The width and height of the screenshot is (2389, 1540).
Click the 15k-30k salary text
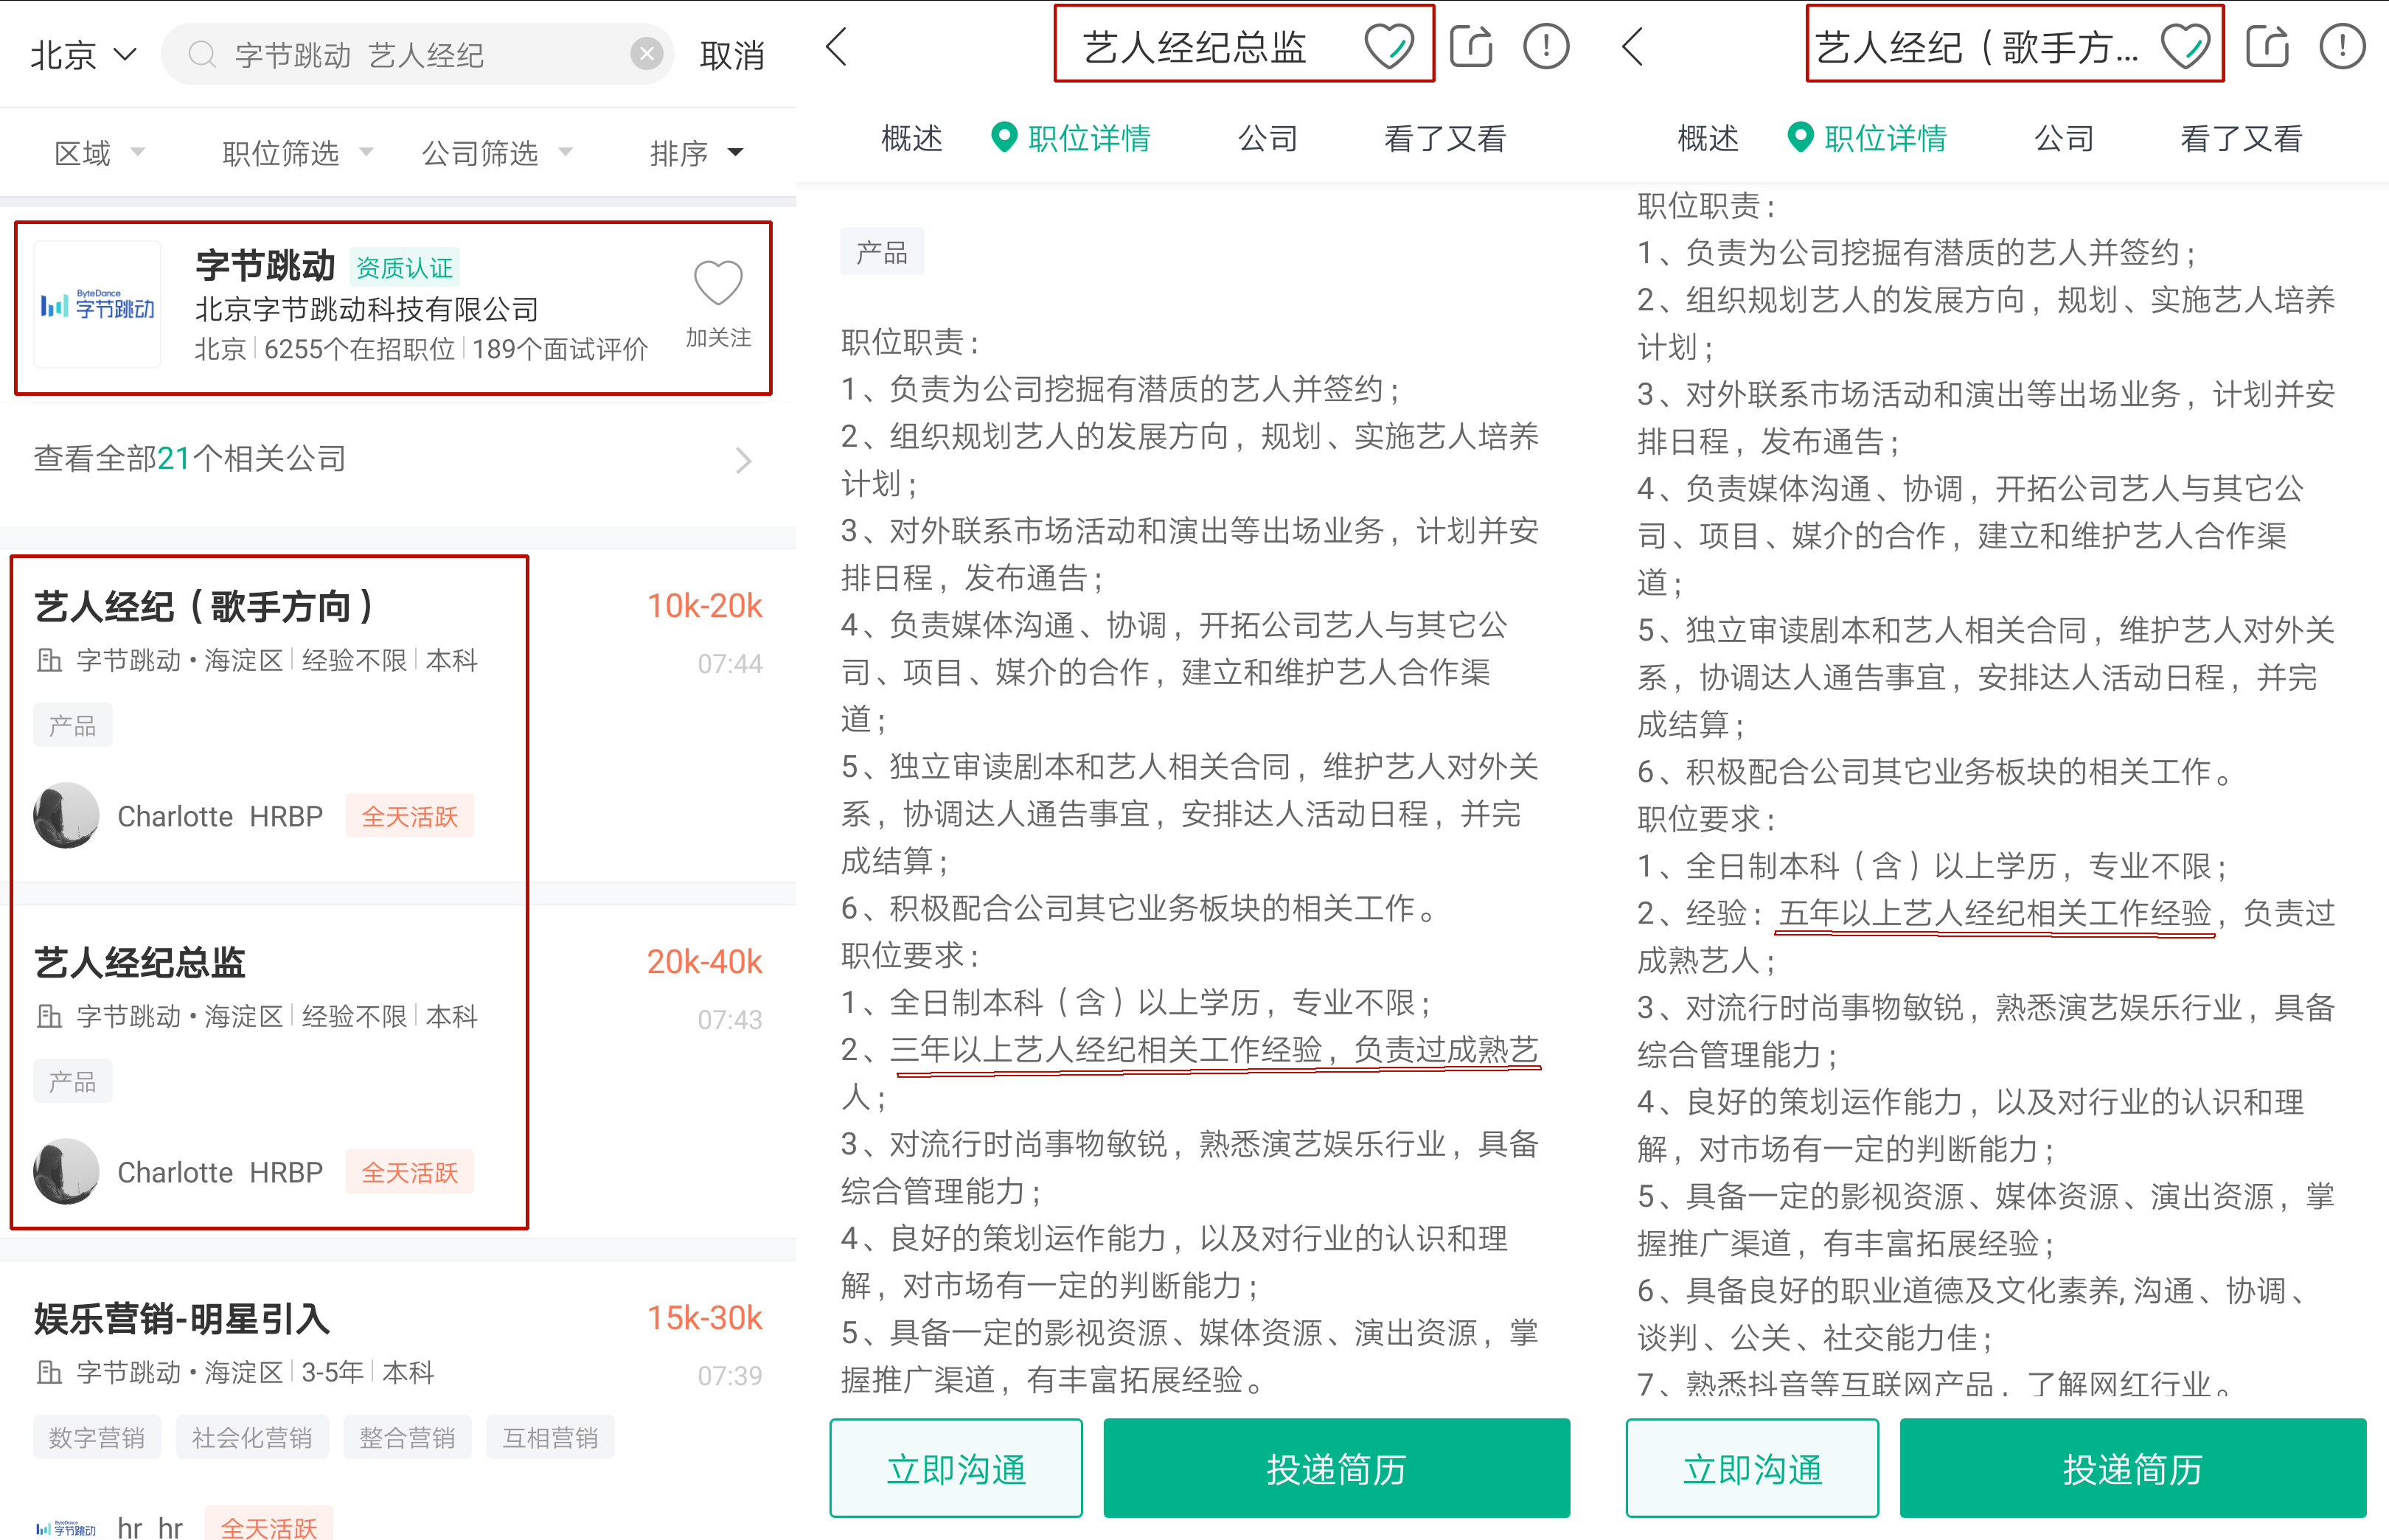[x=704, y=1318]
